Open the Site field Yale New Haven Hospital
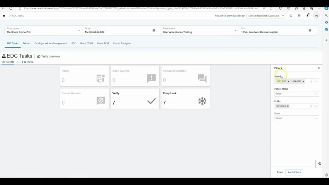Image resolution: width=329 pixels, height=185 pixels. 278,30
